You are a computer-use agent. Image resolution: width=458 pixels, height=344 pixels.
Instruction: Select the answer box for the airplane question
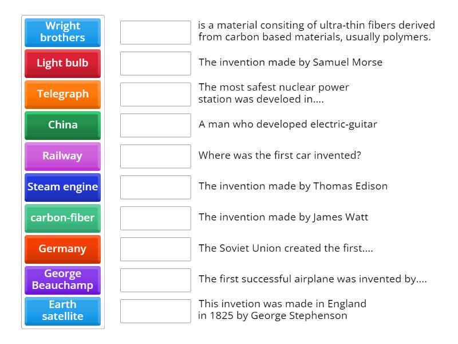155,280
